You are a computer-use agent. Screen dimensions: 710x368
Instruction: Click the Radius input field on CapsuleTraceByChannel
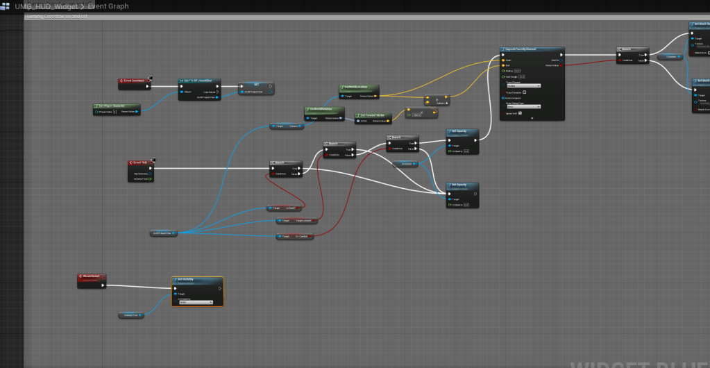point(517,70)
